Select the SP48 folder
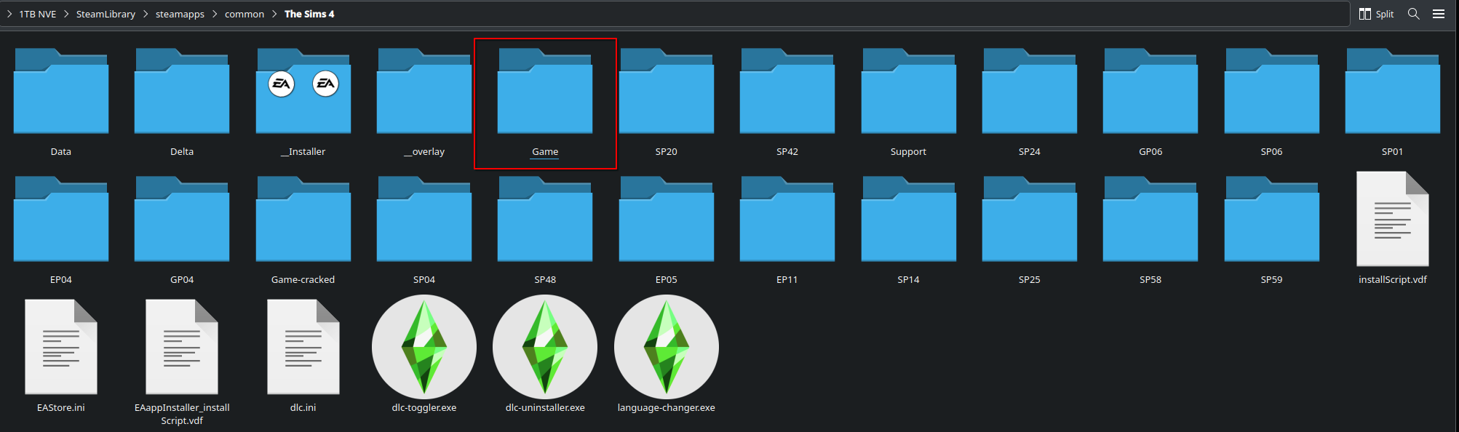This screenshot has width=1459, height=432. (545, 219)
